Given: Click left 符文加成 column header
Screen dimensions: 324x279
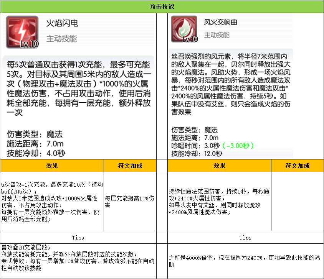Looking at the screenshot, I should click(x=130, y=166).
